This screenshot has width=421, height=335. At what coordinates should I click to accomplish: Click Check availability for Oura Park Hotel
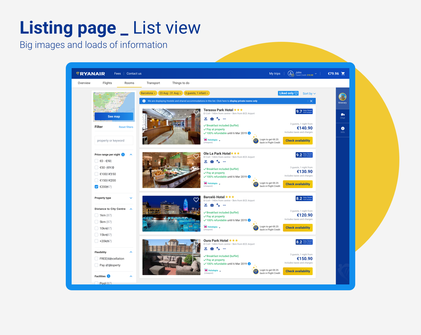(x=298, y=271)
